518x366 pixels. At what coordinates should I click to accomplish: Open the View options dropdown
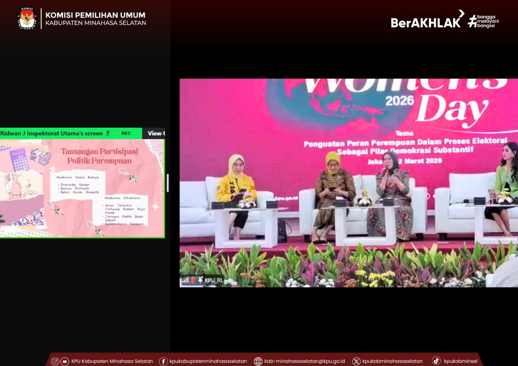[156, 133]
